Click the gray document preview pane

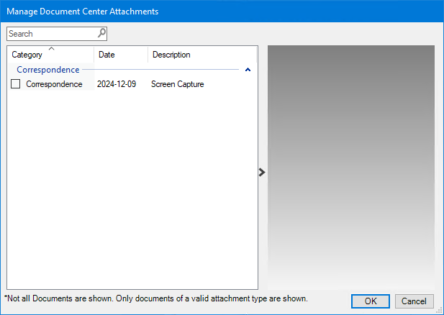(x=351, y=167)
